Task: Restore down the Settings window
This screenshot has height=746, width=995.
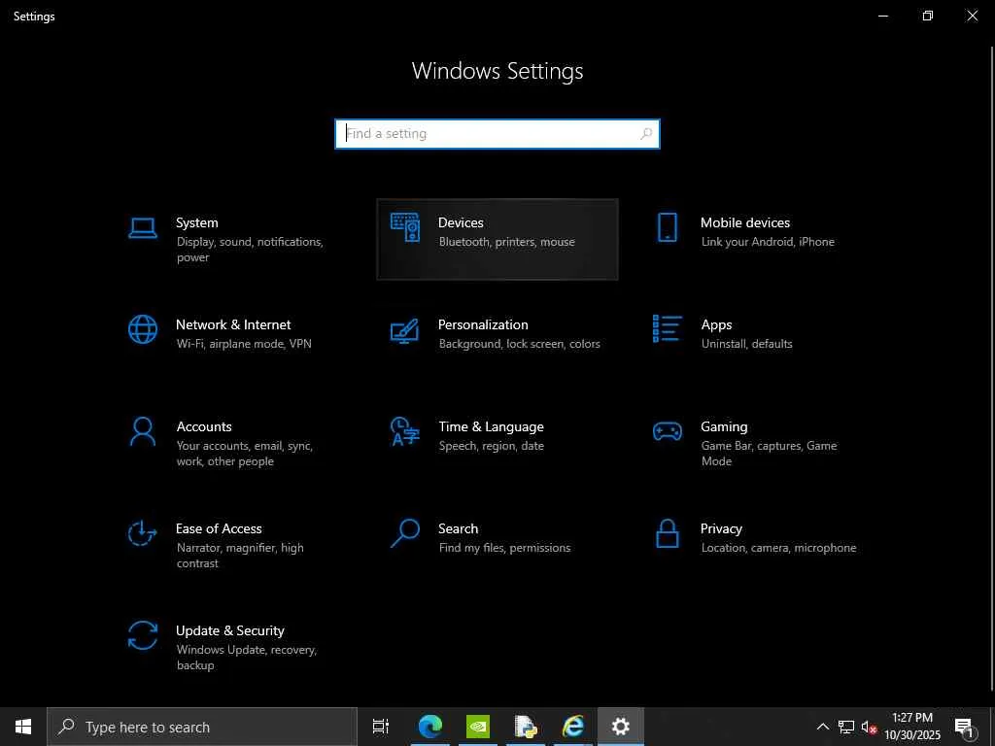Action: [x=928, y=16]
